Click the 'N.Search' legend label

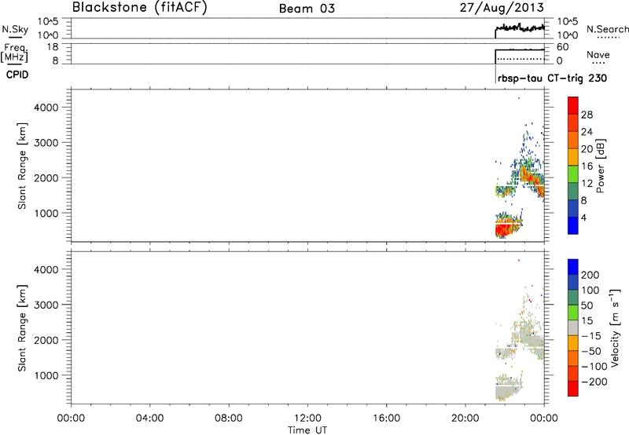[607, 29]
